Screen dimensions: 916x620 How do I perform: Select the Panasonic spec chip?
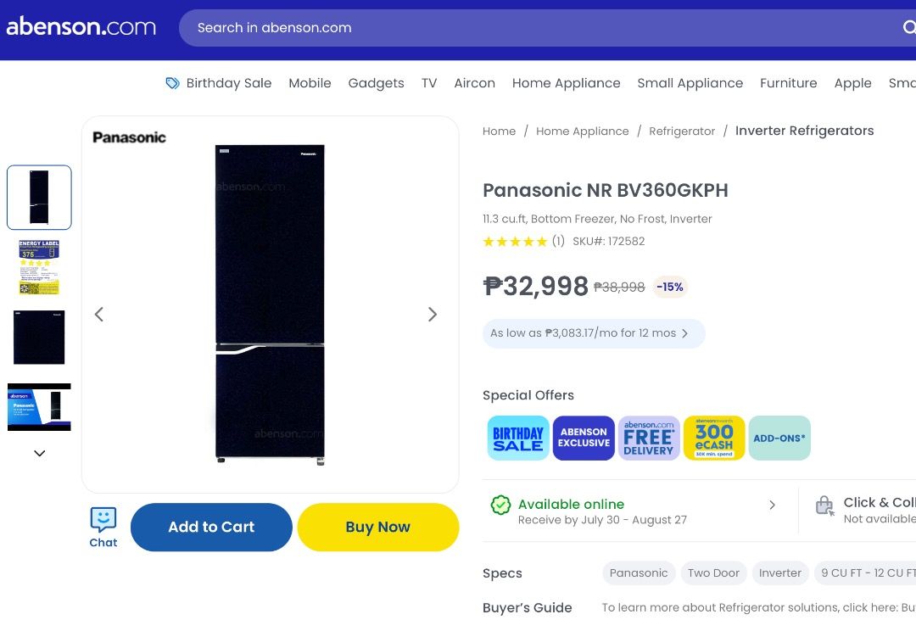pyautogui.click(x=638, y=573)
